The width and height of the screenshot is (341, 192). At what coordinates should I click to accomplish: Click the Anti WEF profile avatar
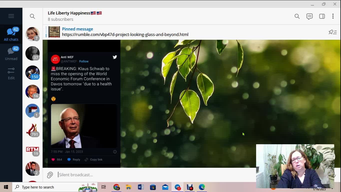click(x=55, y=59)
